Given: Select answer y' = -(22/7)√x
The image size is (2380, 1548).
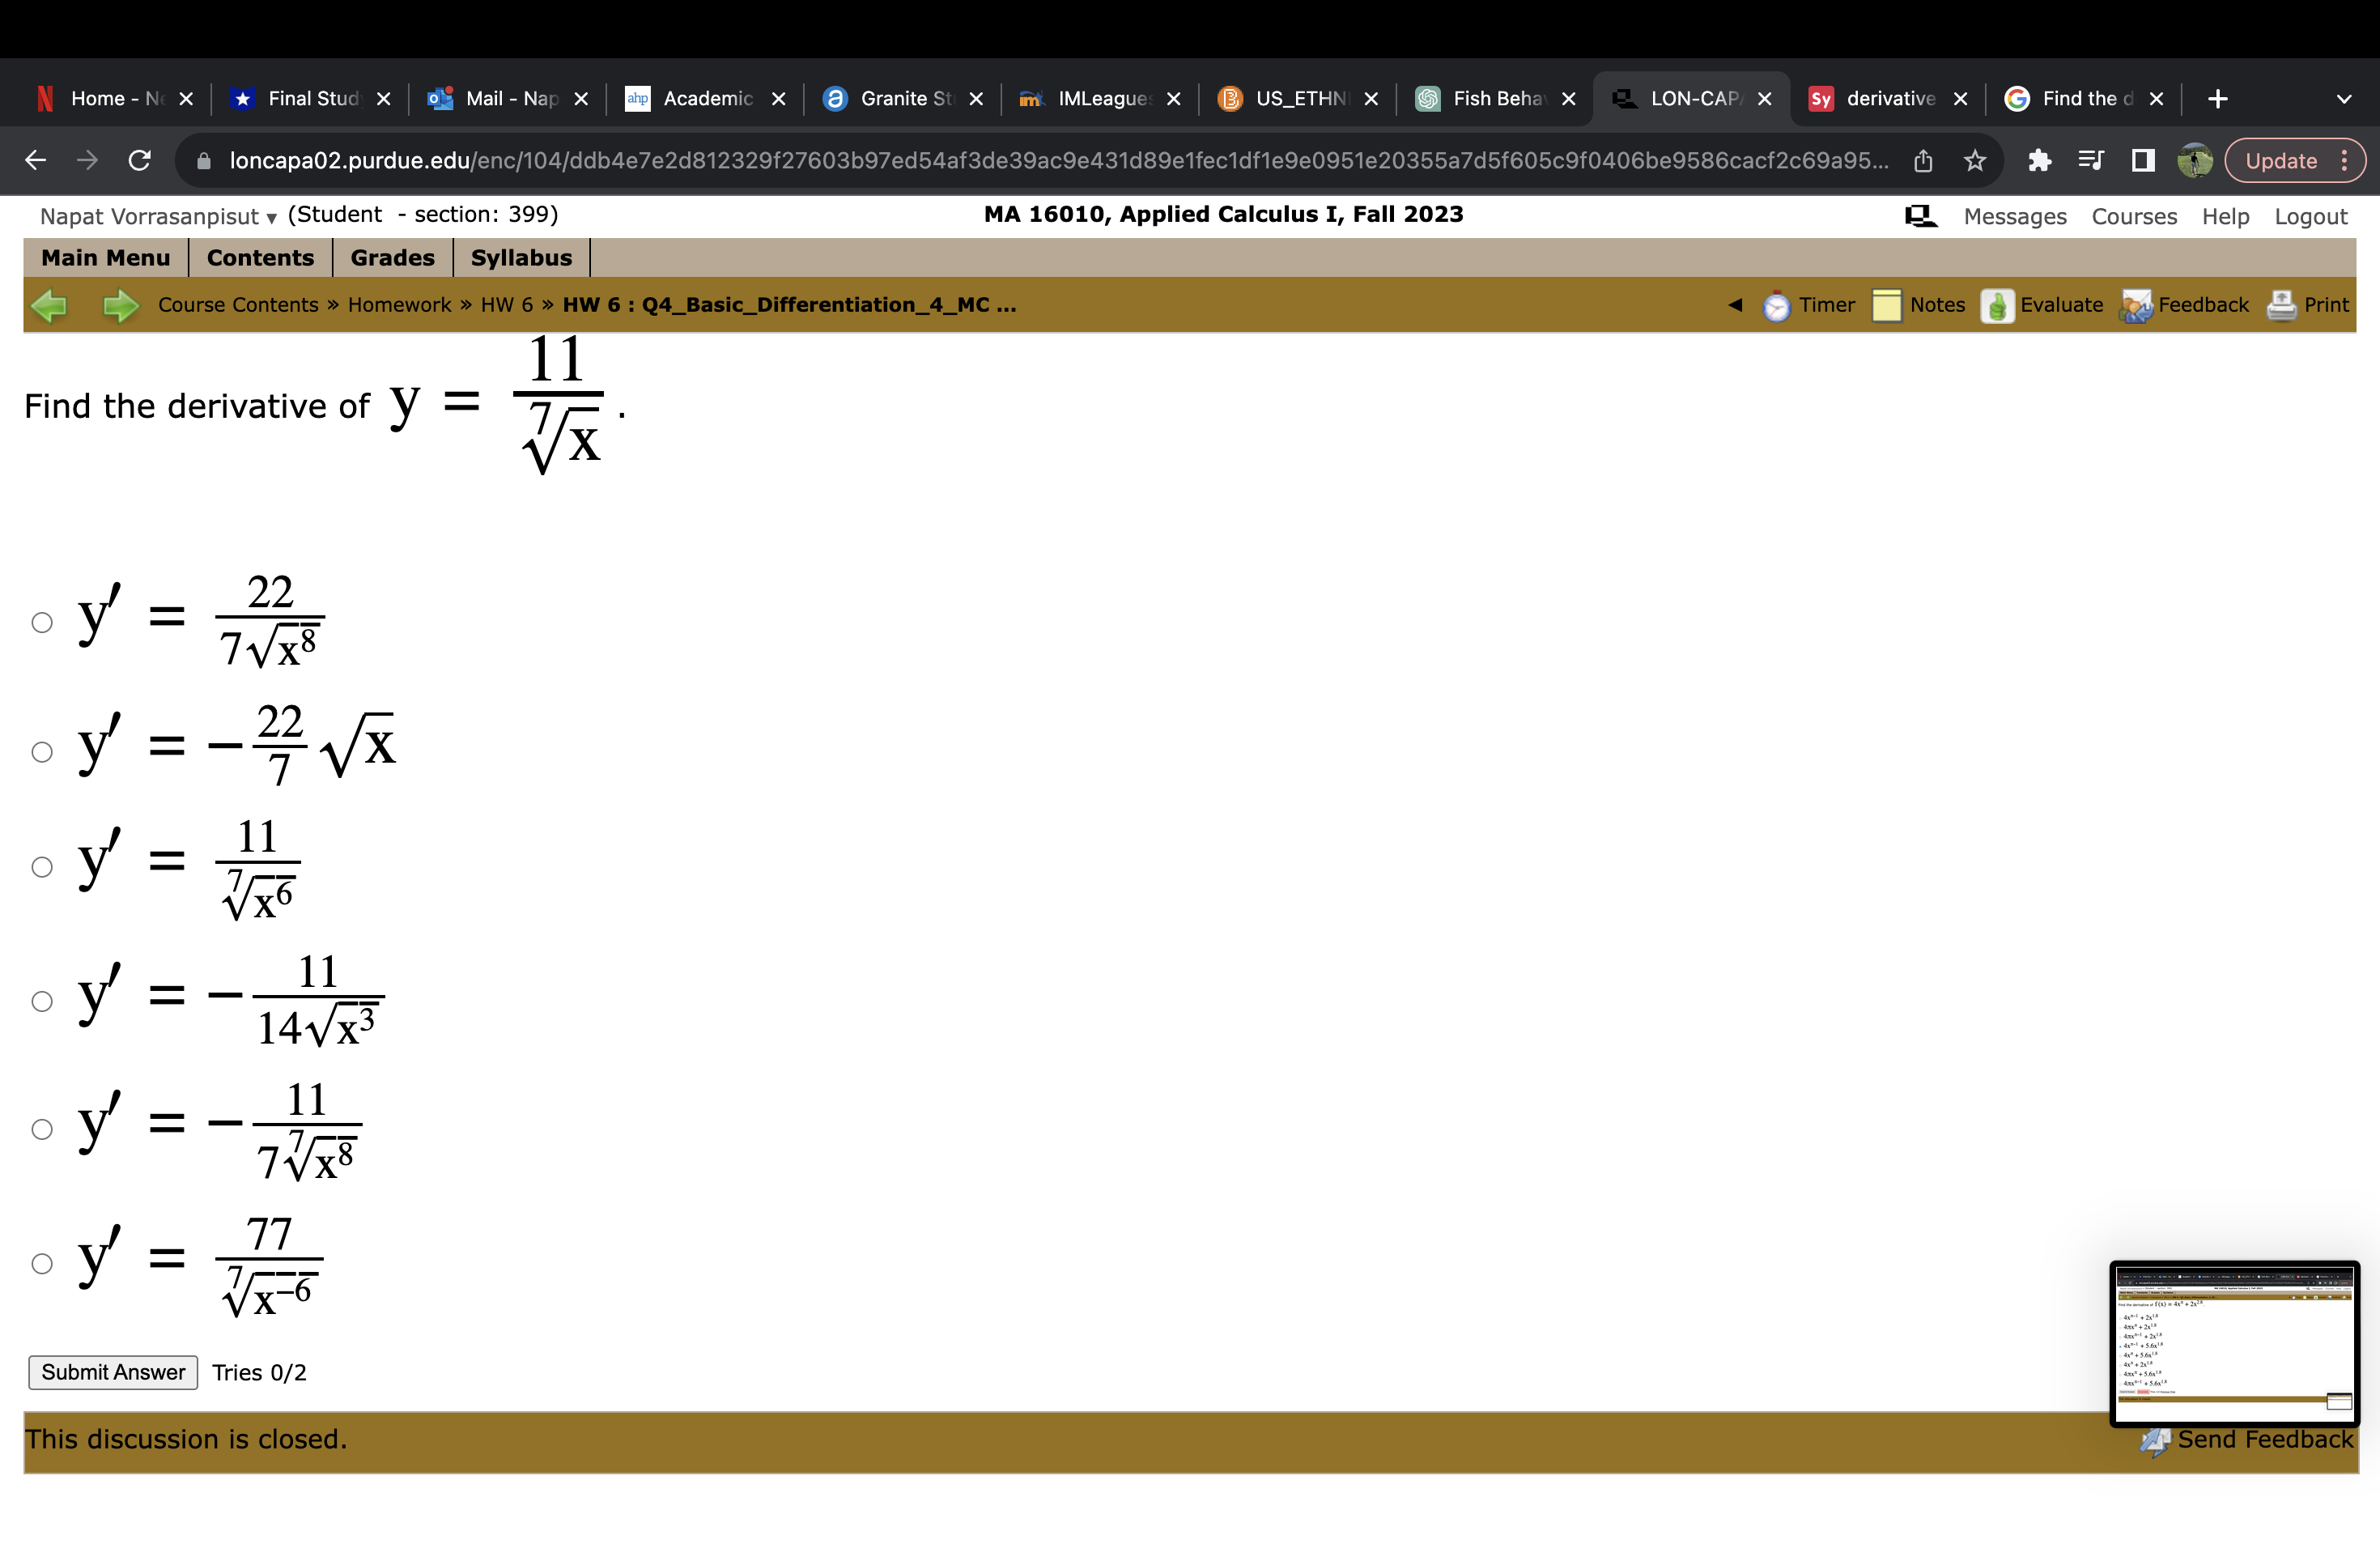Looking at the screenshot, I should click(x=42, y=752).
